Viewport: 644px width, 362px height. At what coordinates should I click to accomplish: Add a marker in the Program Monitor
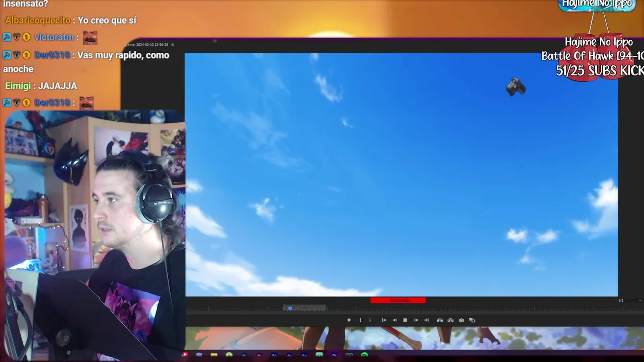click(349, 320)
